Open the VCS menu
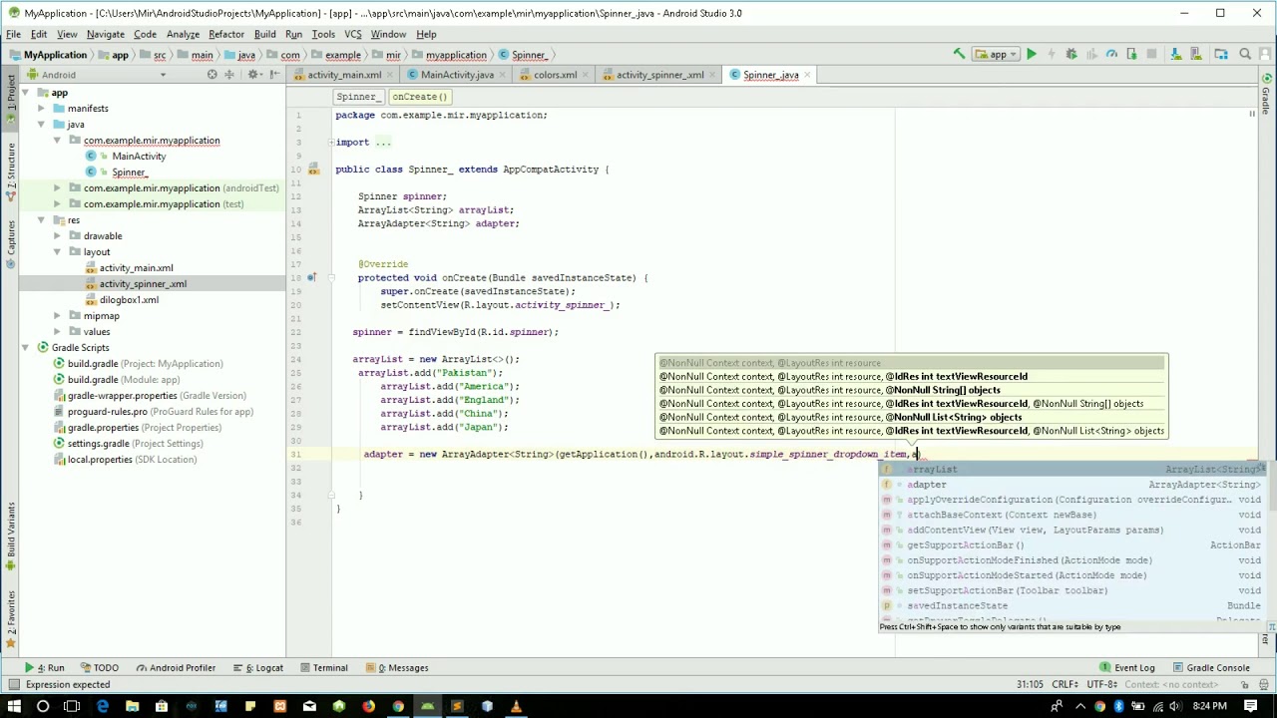Screen dimensions: 1277x718 coord(353,34)
